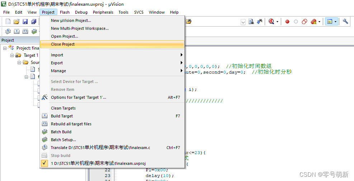Select Close Project menu entry
The width and height of the screenshot is (354, 181).
[112, 44]
